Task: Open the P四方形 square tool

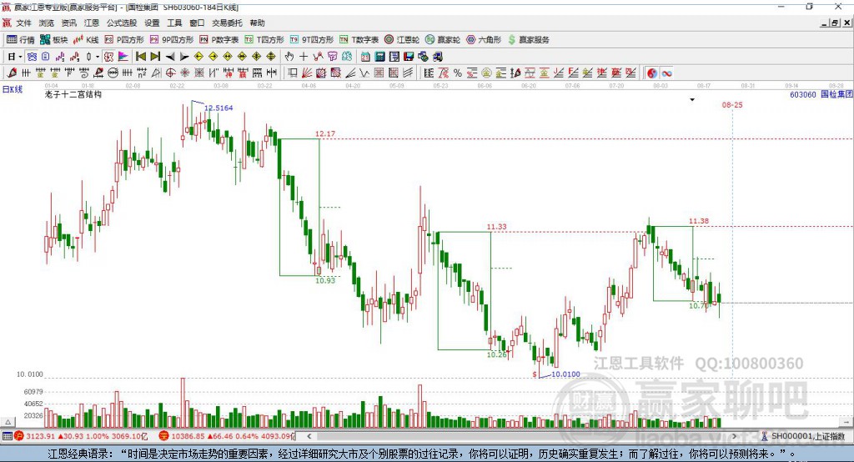Action: [124, 40]
